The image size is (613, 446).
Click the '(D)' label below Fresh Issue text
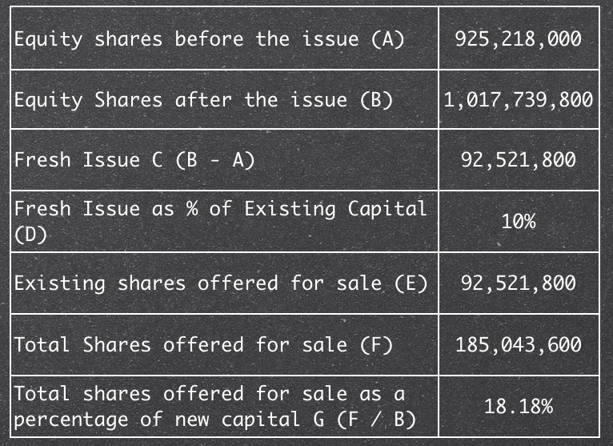pos(30,235)
